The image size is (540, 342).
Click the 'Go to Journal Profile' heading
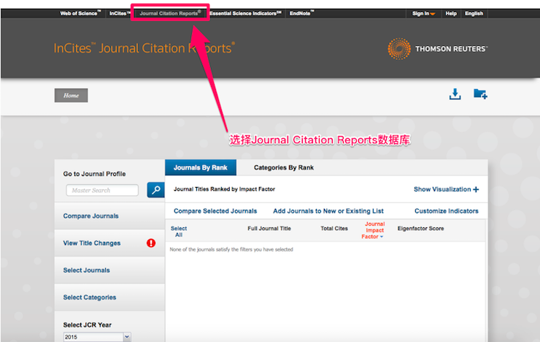(94, 174)
